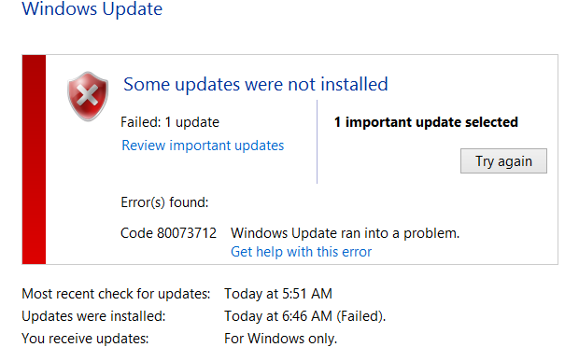Click Updates were installed label
The image size is (579, 361).
tap(93, 316)
